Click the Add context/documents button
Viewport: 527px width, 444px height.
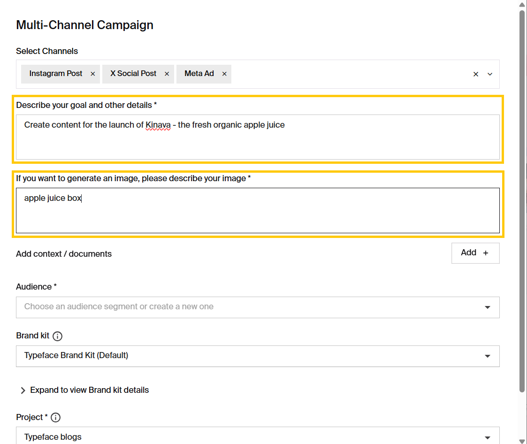click(475, 253)
